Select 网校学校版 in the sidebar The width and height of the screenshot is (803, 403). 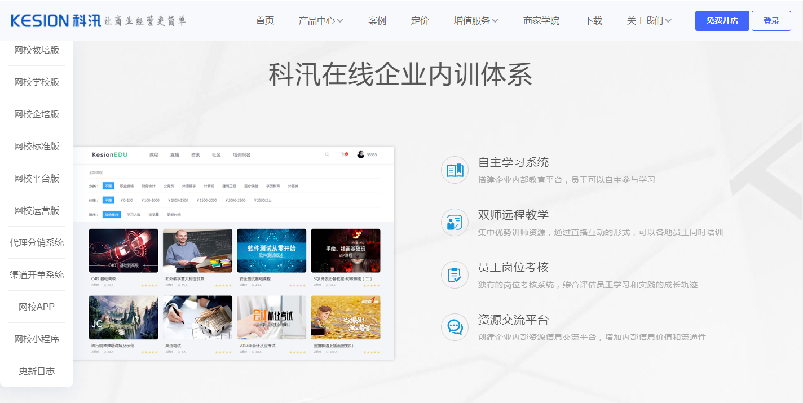point(37,82)
